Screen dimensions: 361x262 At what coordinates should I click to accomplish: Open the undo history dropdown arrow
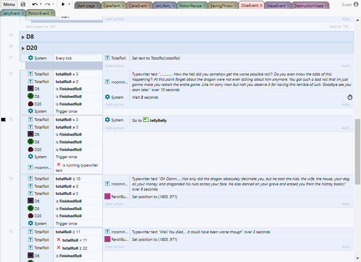point(41,4)
